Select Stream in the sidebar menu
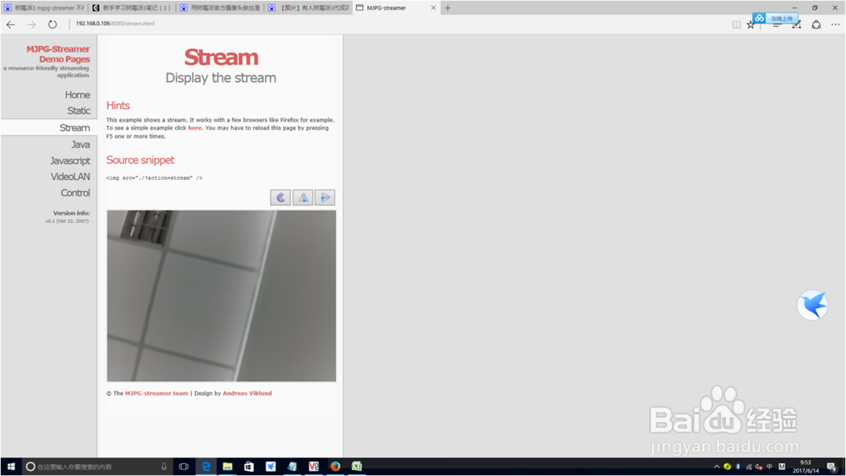 [74, 128]
